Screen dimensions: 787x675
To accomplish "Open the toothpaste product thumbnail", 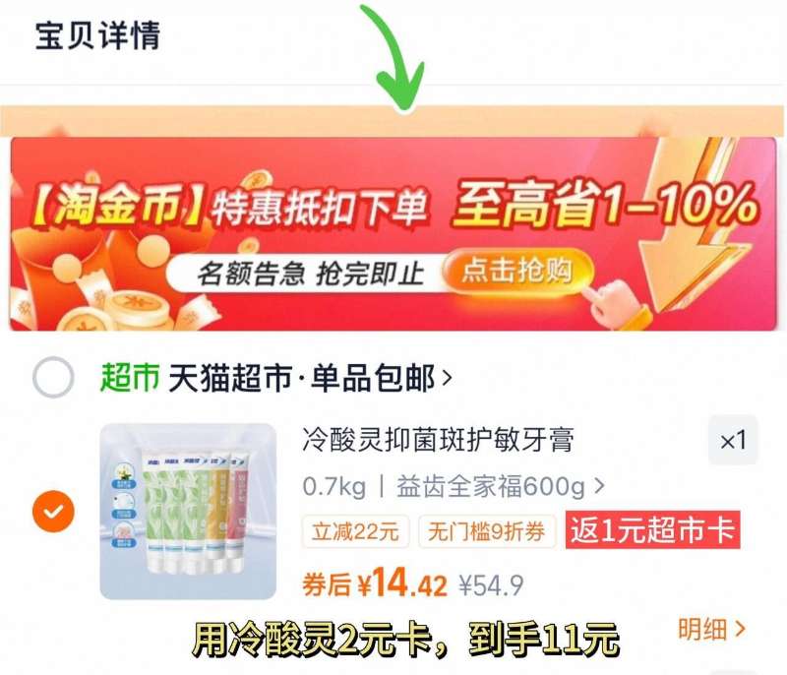I will 188,512.
